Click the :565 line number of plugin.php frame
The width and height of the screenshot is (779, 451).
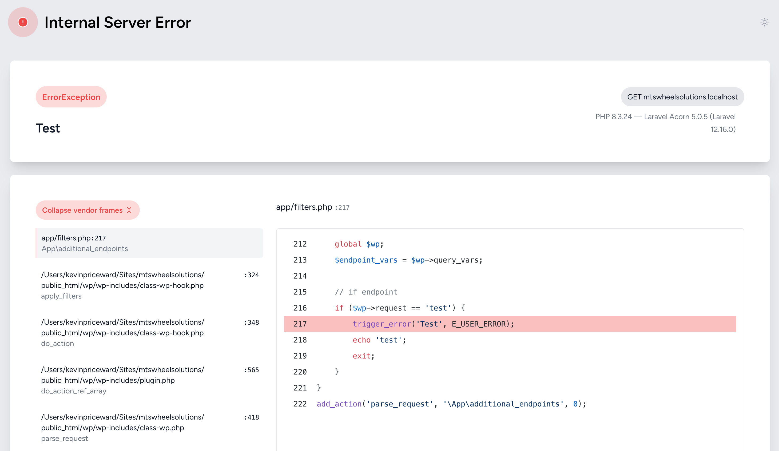click(251, 370)
